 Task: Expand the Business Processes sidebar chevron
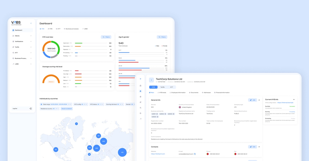tap(31, 58)
